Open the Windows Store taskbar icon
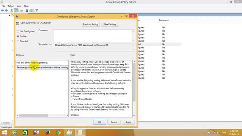Screen dimensions: 242x136 pyautogui.click(x=25, y=133)
